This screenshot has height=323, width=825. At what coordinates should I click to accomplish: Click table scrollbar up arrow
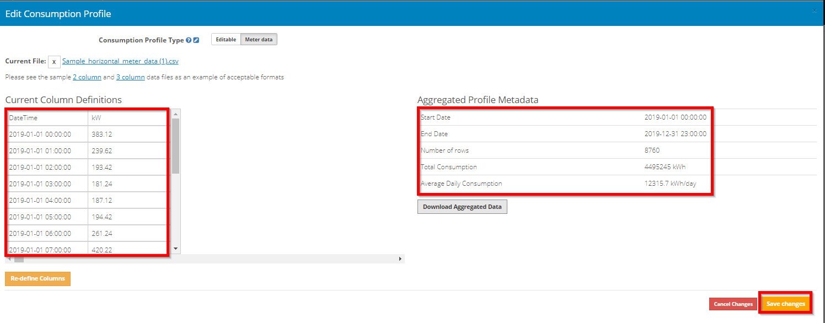coord(176,114)
